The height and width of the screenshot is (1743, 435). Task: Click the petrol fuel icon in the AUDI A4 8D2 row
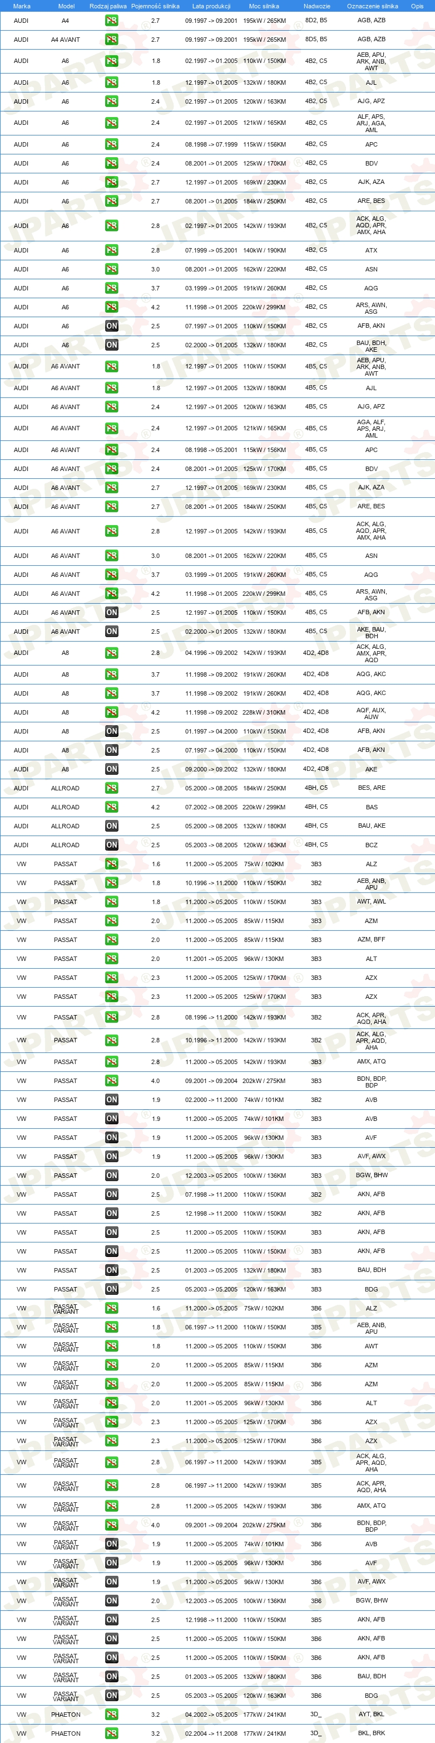111,20
